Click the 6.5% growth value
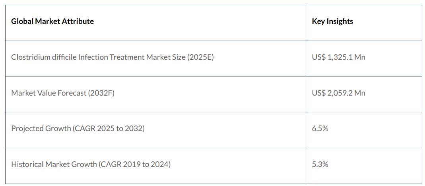This screenshot has width=425, height=186. click(x=320, y=129)
